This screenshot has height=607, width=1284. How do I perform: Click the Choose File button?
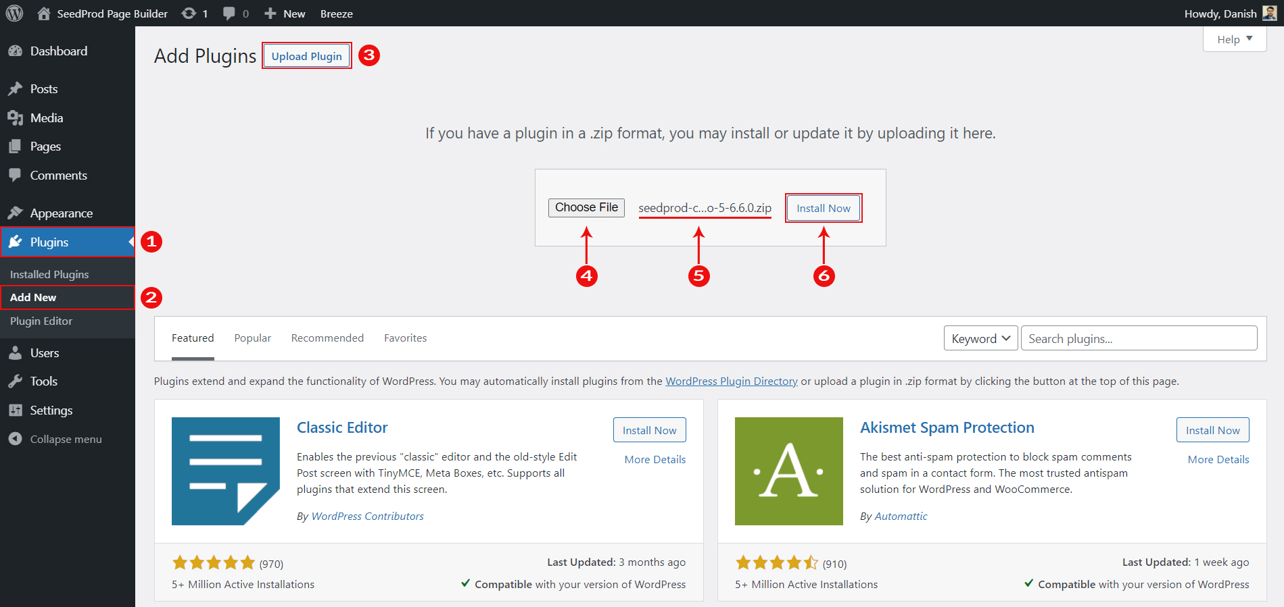click(587, 207)
